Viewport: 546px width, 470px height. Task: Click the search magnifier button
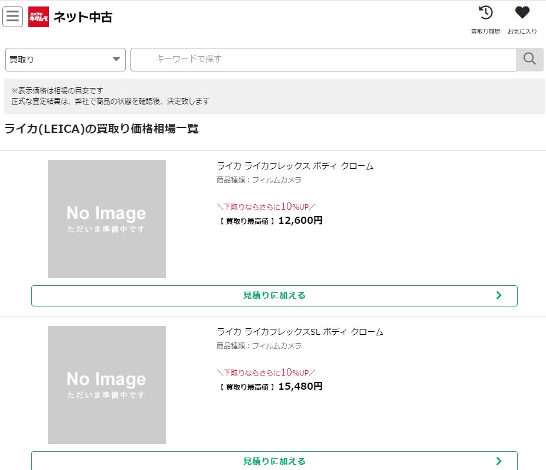click(x=529, y=60)
